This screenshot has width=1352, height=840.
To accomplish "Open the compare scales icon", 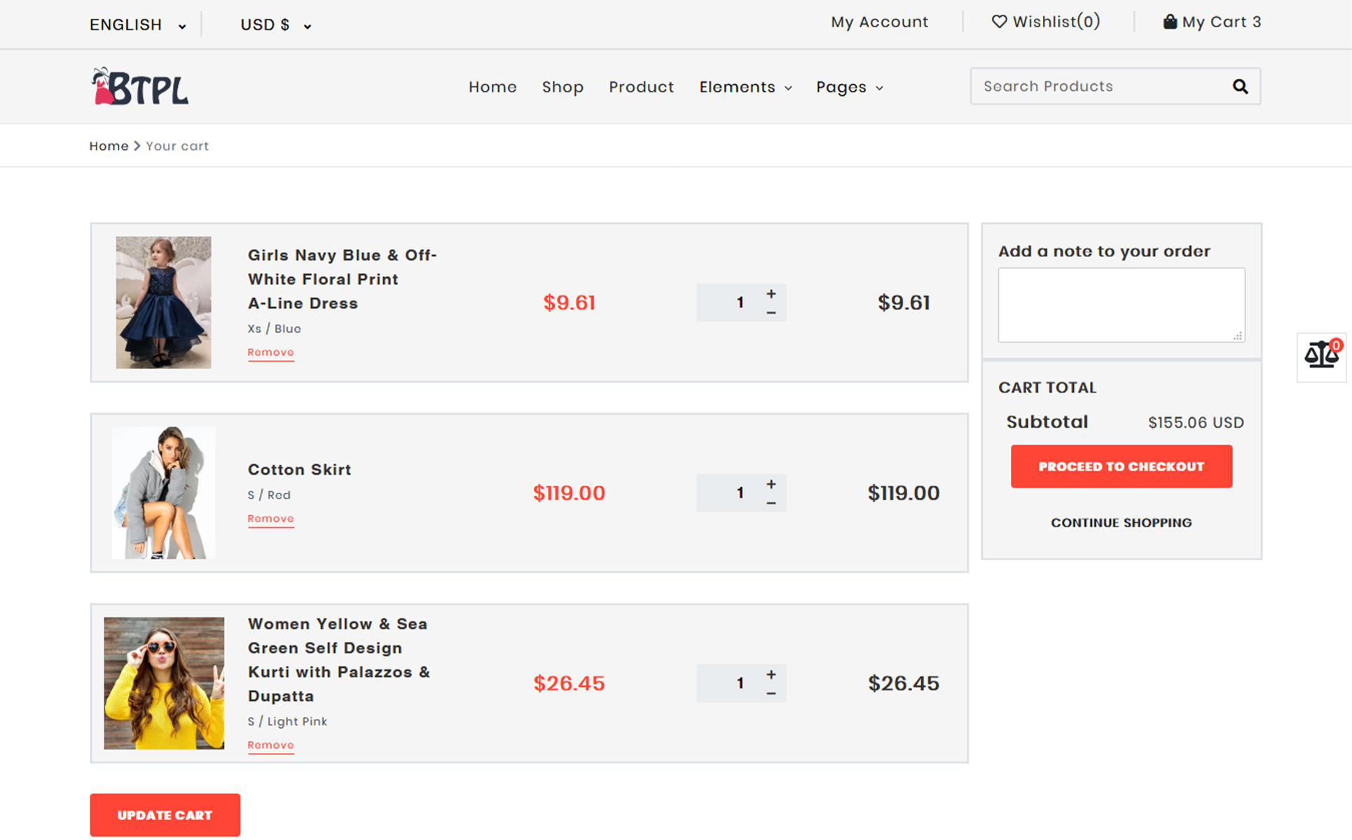I will pyautogui.click(x=1321, y=356).
